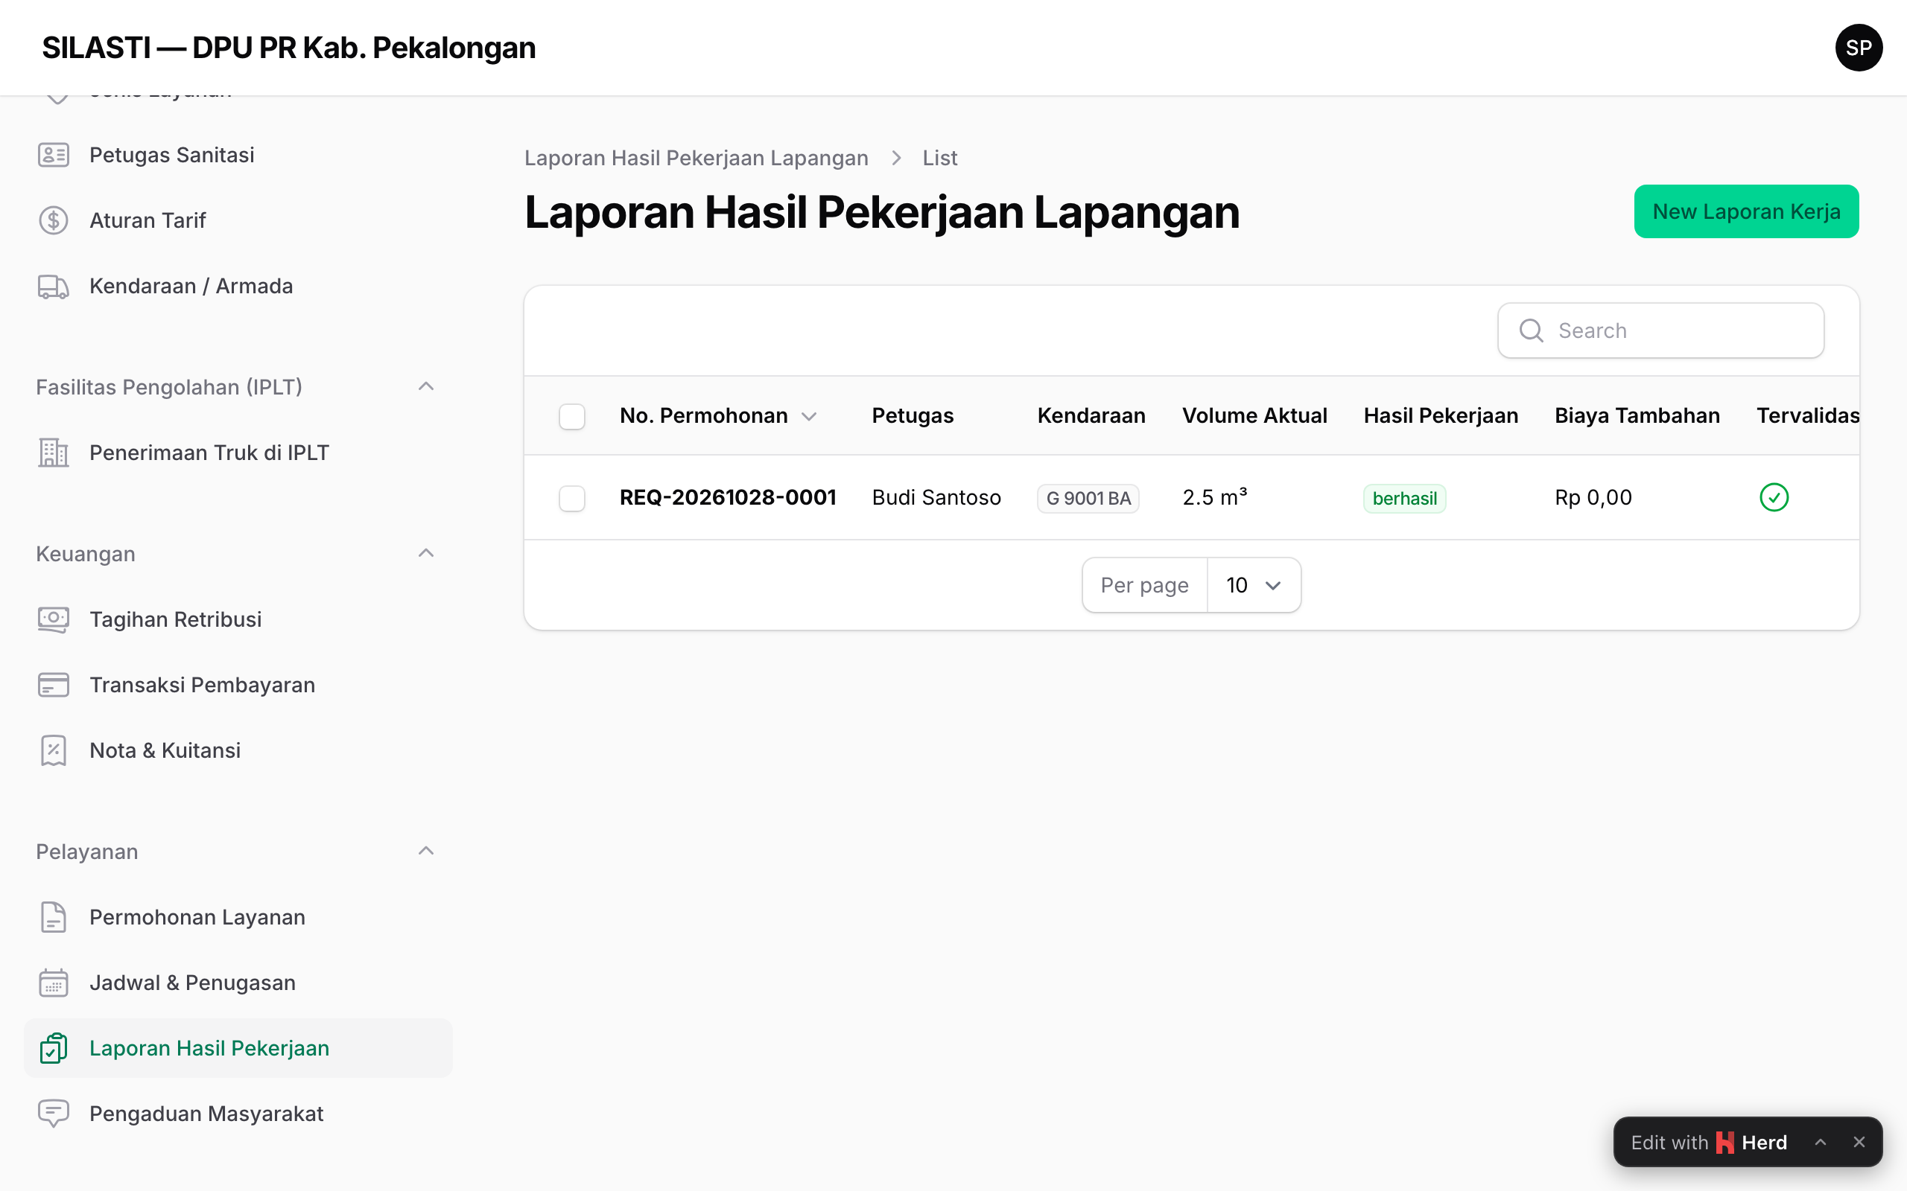Screen dimensions: 1907x1191
Task: Open Pengaduan Masyarakat page
Action: coord(238,1114)
